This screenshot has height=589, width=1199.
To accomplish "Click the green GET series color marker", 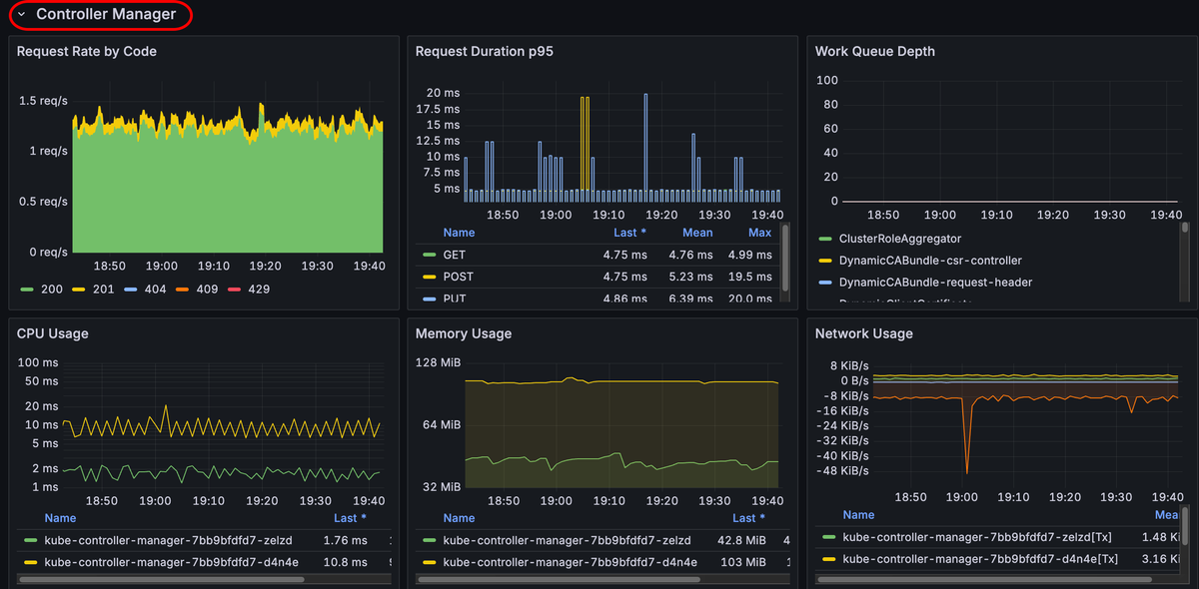I will pyautogui.click(x=430, y=256).
